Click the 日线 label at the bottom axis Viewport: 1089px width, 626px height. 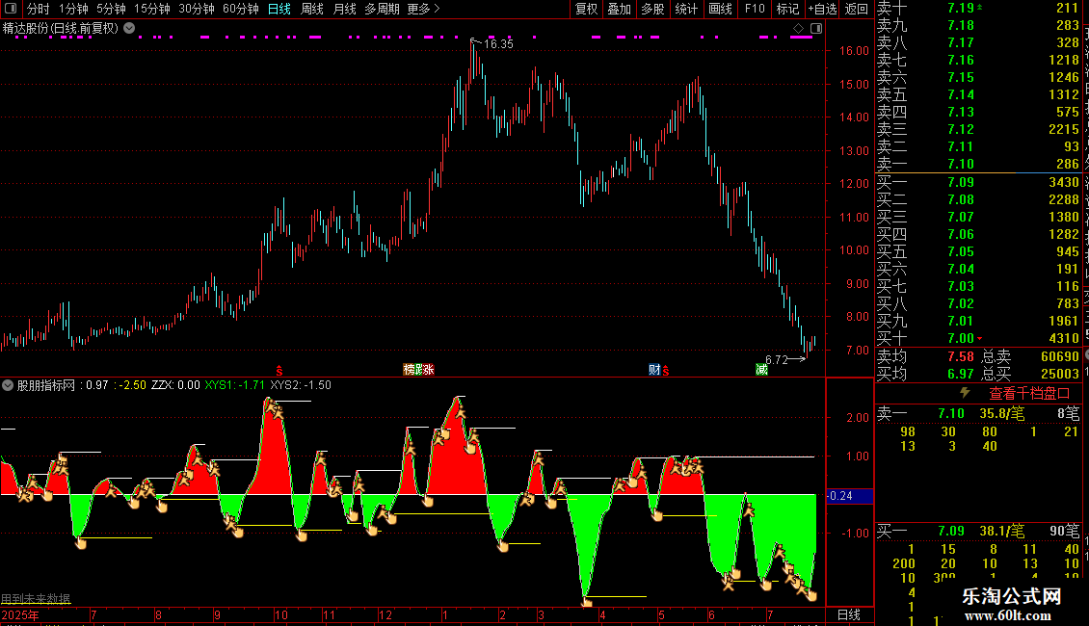849,614
